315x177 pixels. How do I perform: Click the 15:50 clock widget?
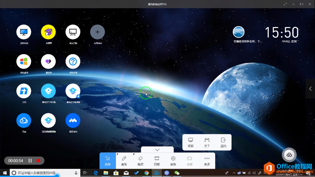point(282,32)
